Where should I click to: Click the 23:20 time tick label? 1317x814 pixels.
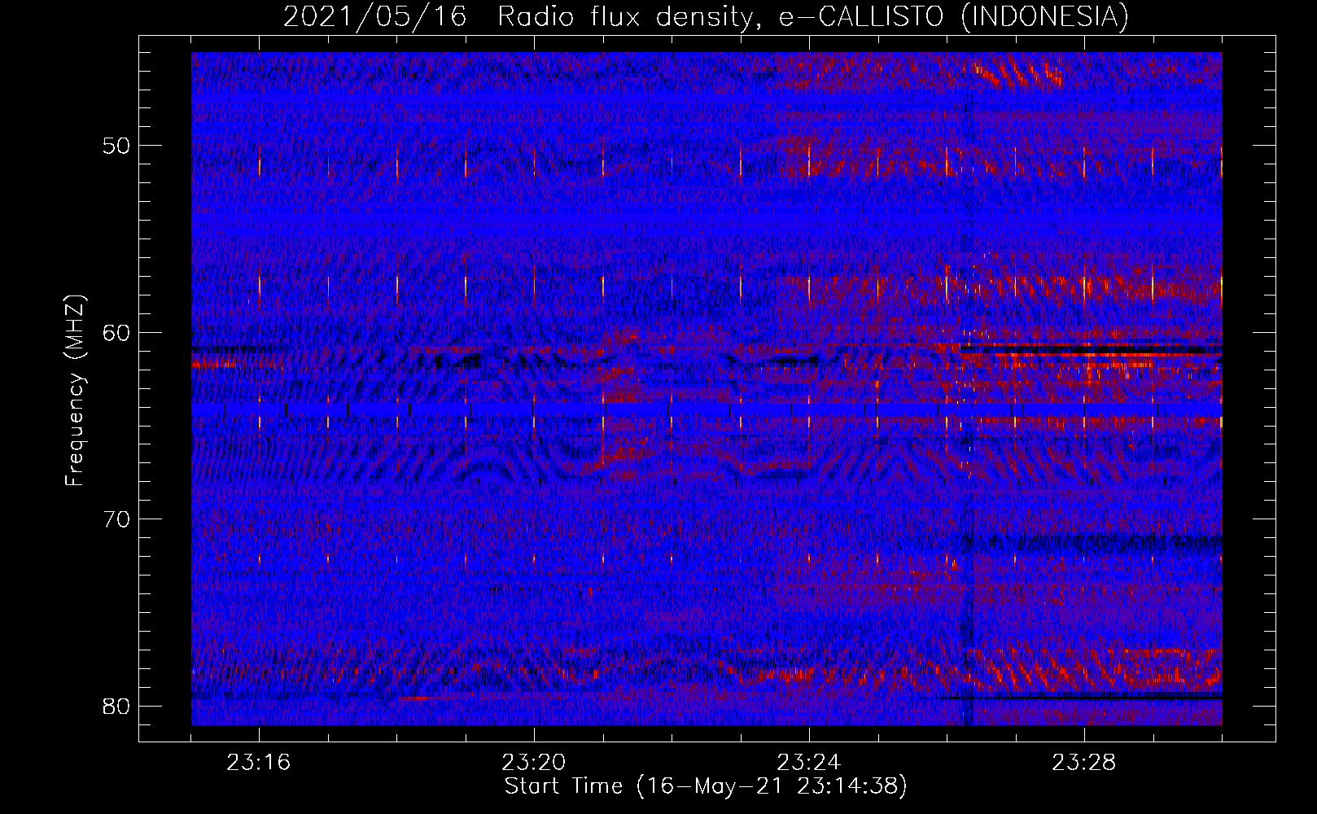coord(534,763)
